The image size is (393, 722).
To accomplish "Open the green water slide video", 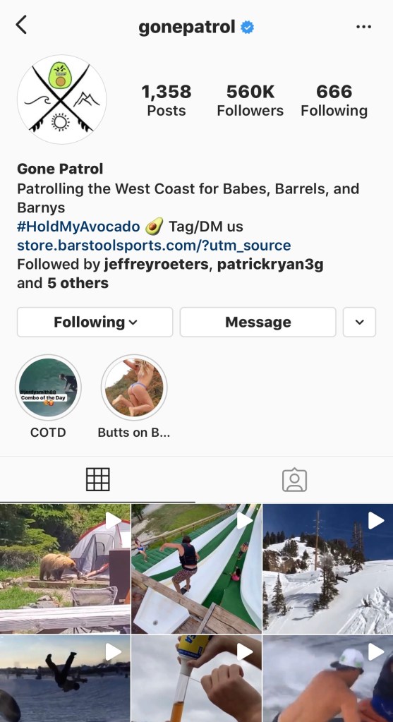I will point(196,569).
